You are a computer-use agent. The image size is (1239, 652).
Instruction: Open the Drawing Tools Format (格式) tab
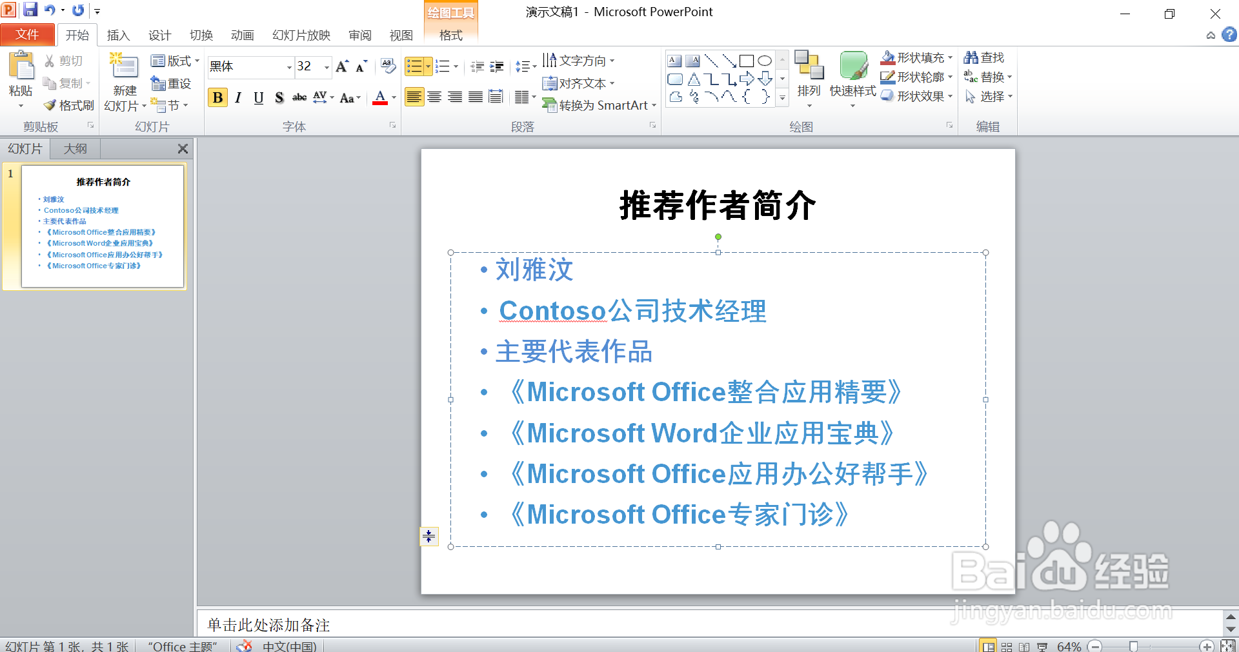tap(450, 35)
